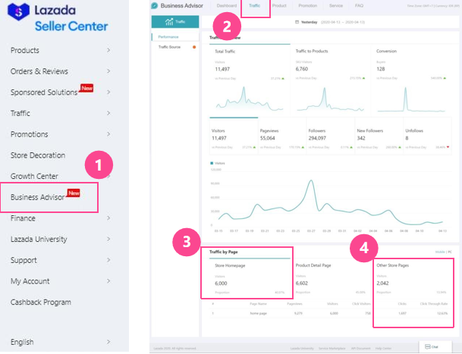462x354 pixels.
Task: Select the Traffic to Products card
Action: point(330,80)
